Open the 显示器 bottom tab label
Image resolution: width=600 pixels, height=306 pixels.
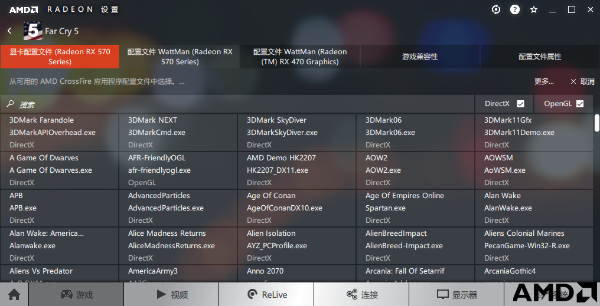465,295
